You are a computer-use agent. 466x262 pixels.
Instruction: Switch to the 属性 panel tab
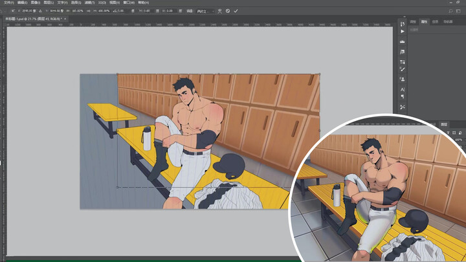424,22
